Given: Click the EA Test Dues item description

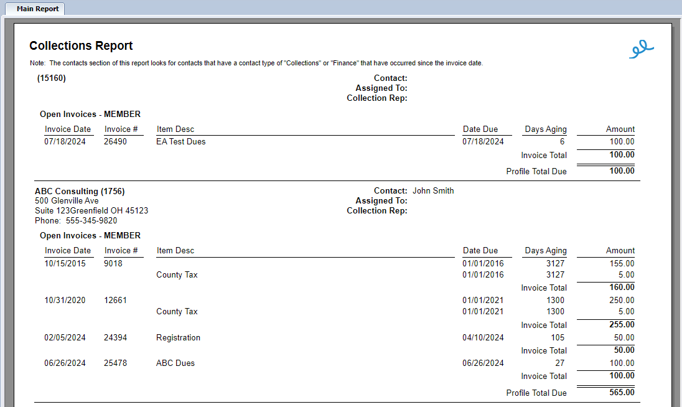Looking at the screenshot, I should (x=180, y=142).
